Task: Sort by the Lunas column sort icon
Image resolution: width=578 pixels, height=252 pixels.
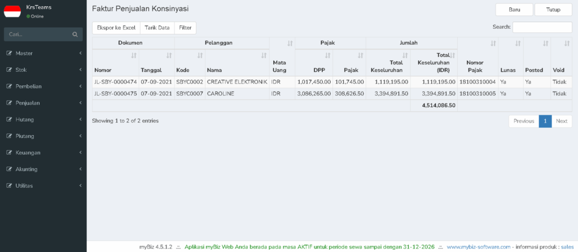Action: 518,44
